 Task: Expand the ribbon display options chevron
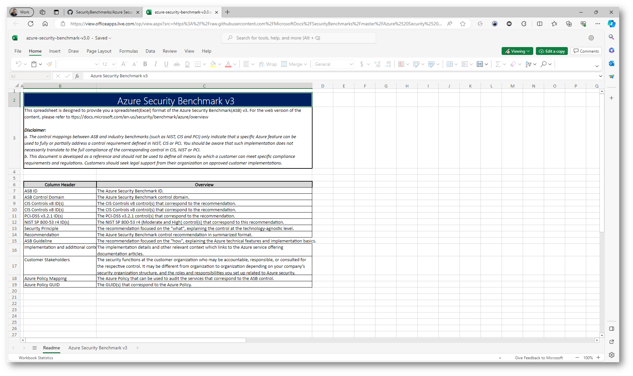tap(597, 66)
